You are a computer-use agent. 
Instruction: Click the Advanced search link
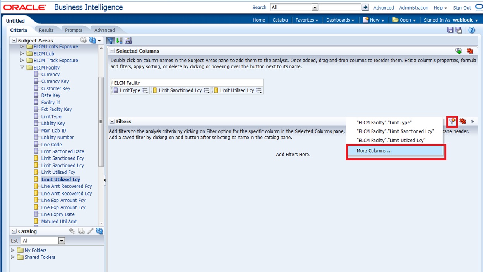click(384, 8)
